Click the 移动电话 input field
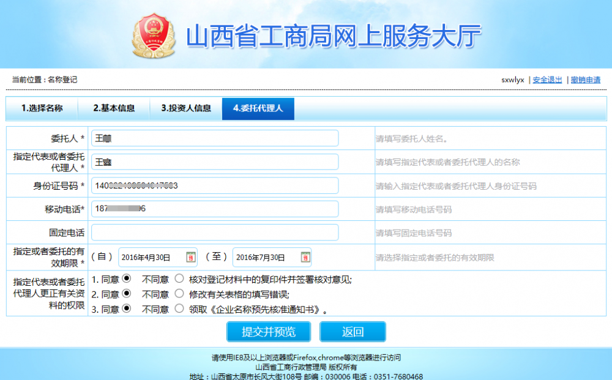 215,209
